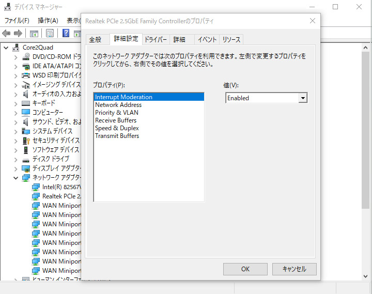Expand the DVD/CD-ROM drives node
Viewport: 372px width, 294px height.
coord(16,57)
